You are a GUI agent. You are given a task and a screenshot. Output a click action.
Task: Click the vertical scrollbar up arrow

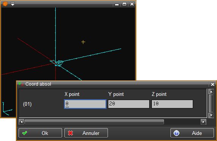pos(211,92)
